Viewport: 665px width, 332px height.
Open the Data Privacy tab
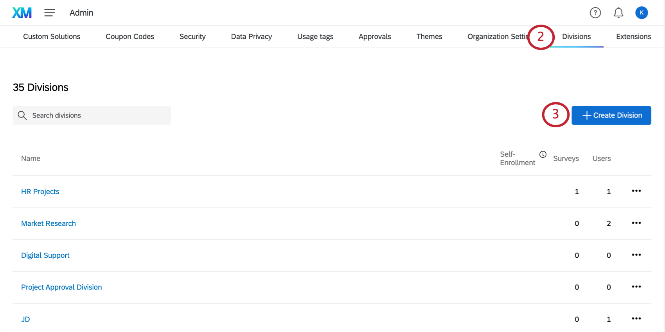[252, 36]
